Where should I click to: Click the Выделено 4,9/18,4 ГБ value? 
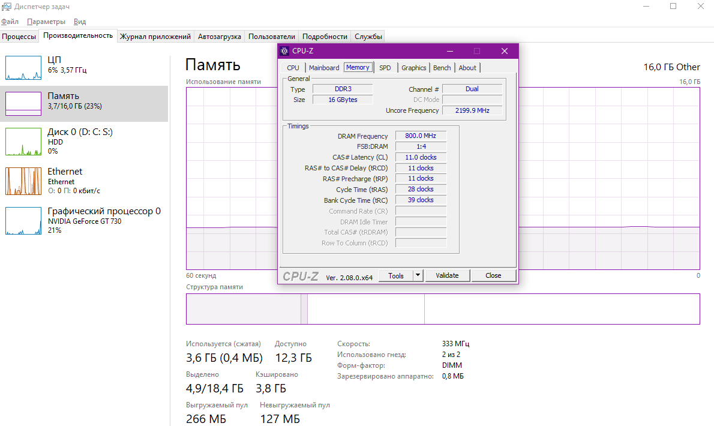tap(214, 389)
